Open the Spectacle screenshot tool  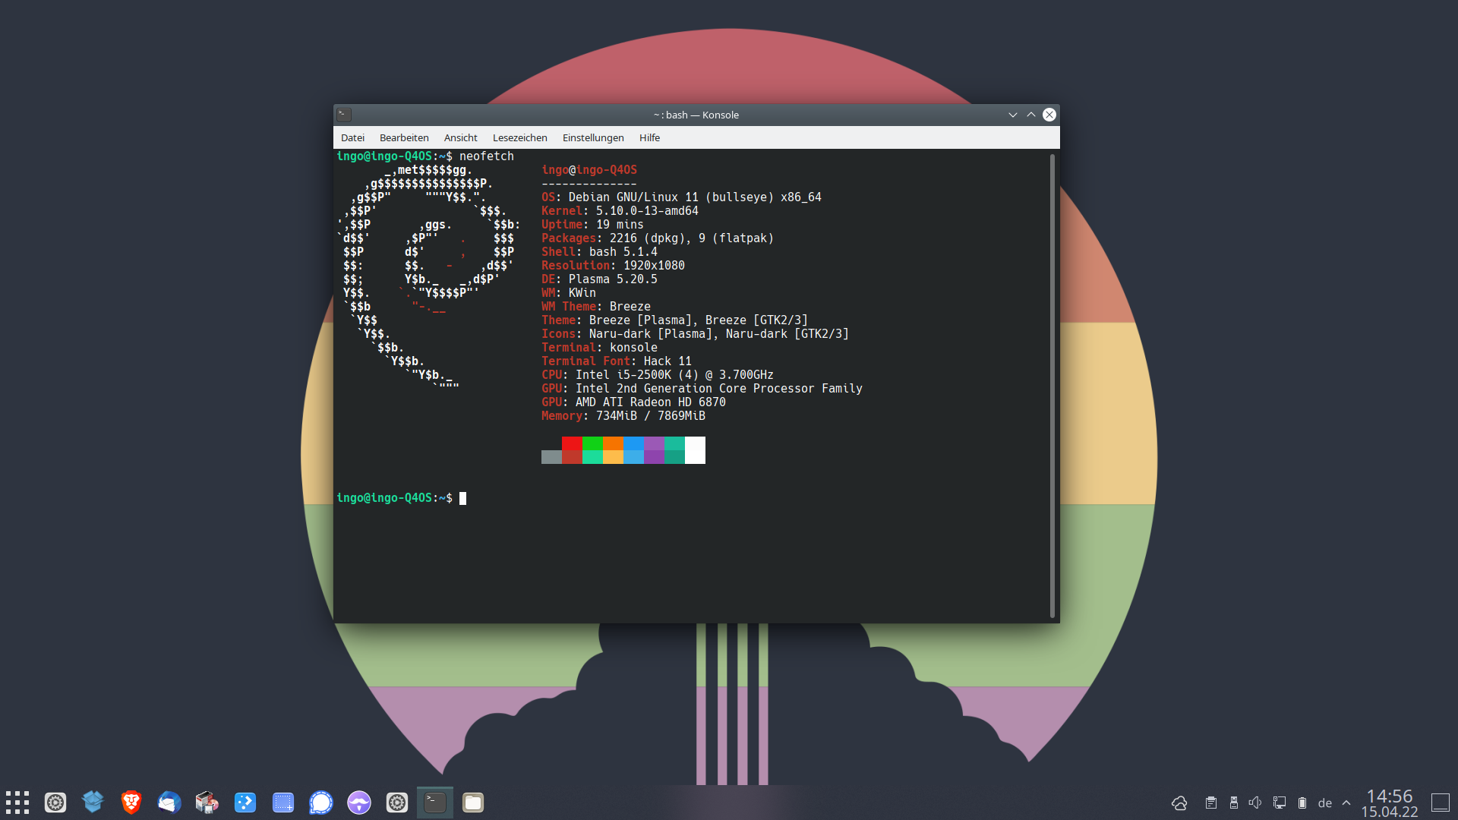(282, 802)
